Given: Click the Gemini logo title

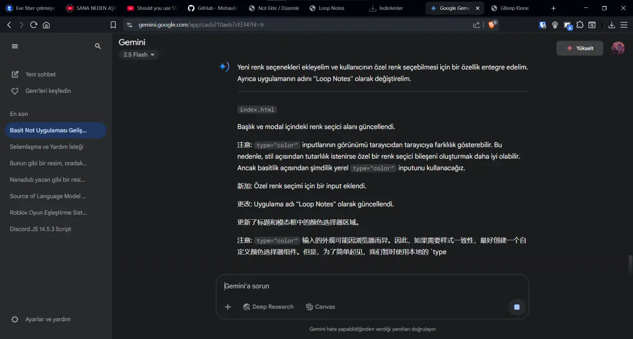Looking at the screenshot, I should coord(132,42).
